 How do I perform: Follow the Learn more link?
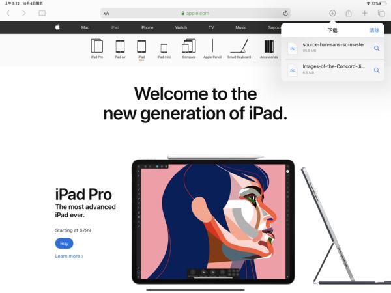[x=69, y=256]
